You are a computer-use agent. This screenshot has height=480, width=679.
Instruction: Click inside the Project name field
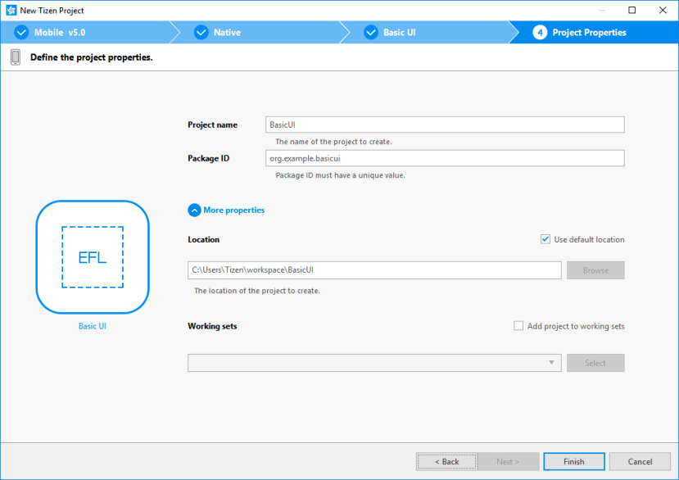(x=445, y=125)
